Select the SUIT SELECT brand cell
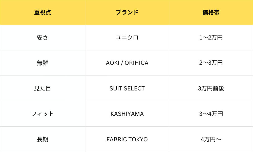 [127, 88]
